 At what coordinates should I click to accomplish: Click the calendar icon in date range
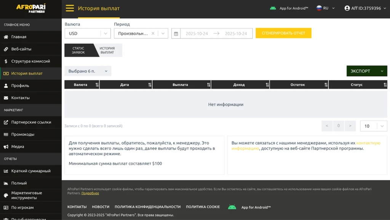point(176,34)
